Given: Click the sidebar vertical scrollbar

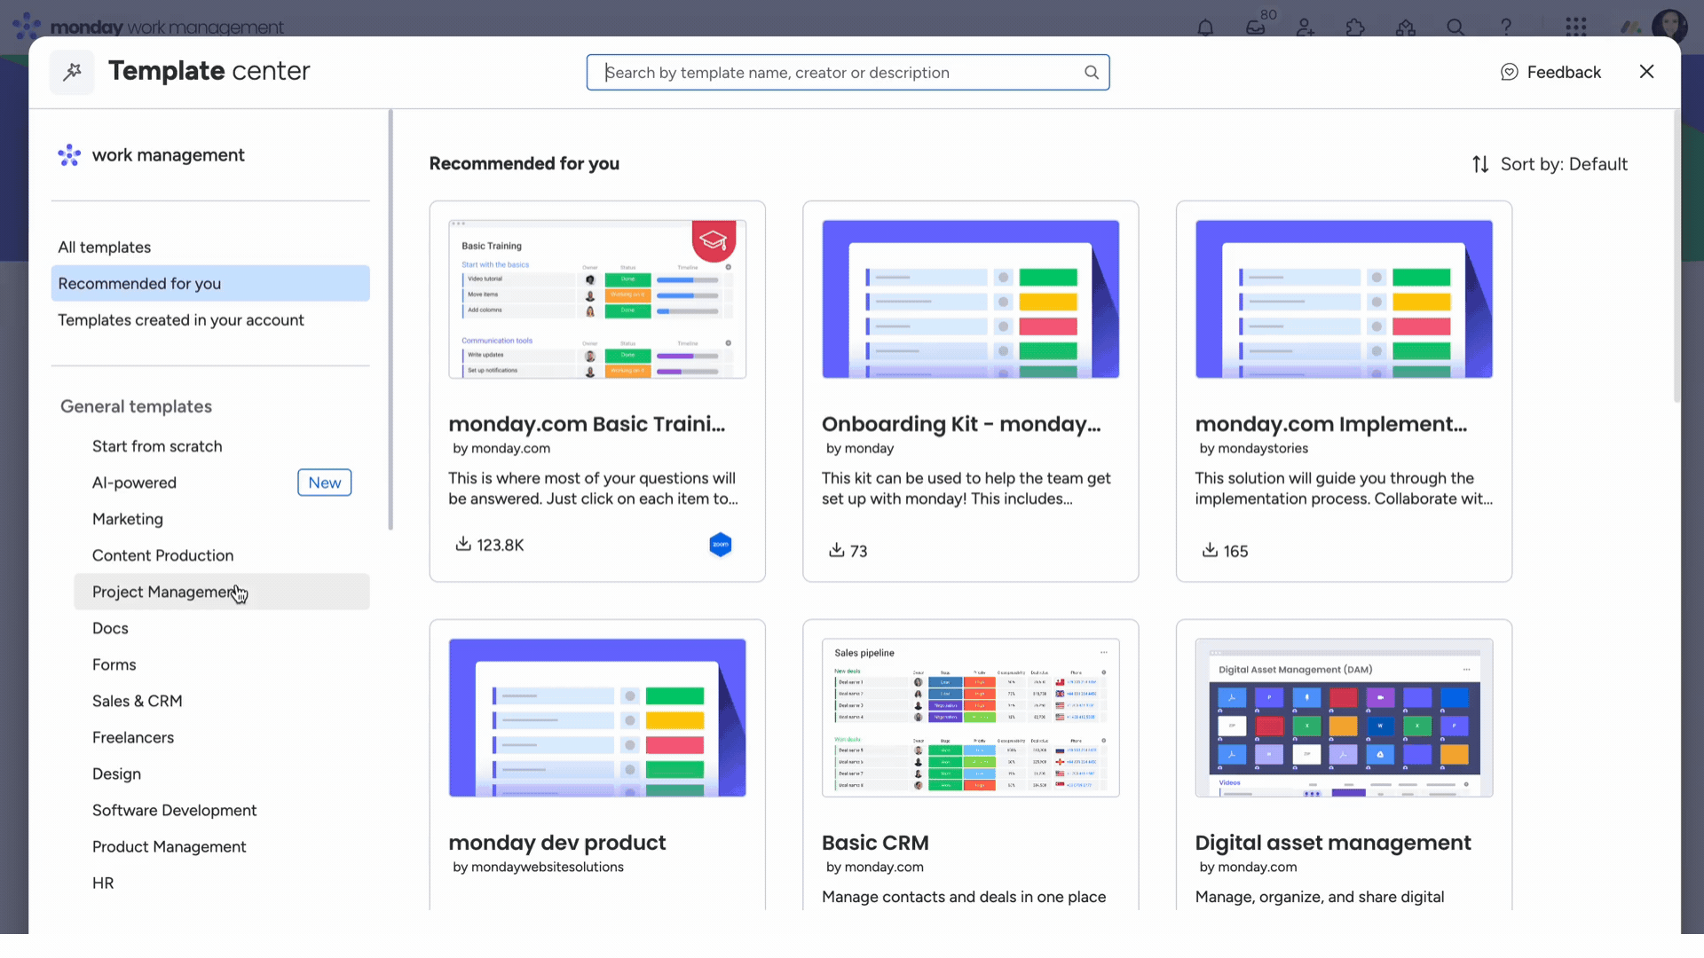Looking at the screenshot, I should (x=390, y=319).
